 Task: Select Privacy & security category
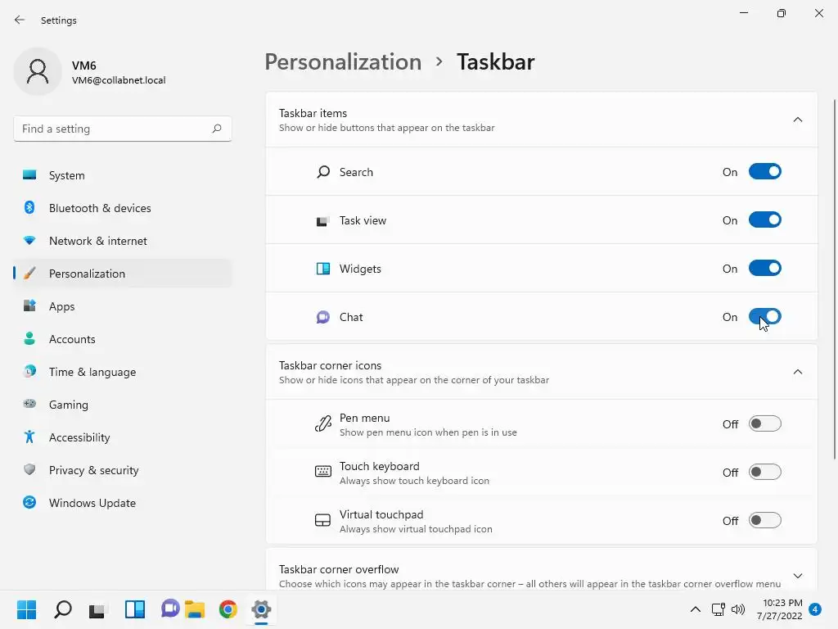tap(123, 470)
